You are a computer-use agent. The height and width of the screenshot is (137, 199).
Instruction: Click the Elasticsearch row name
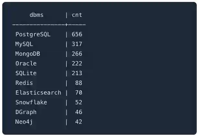point(38,93)
